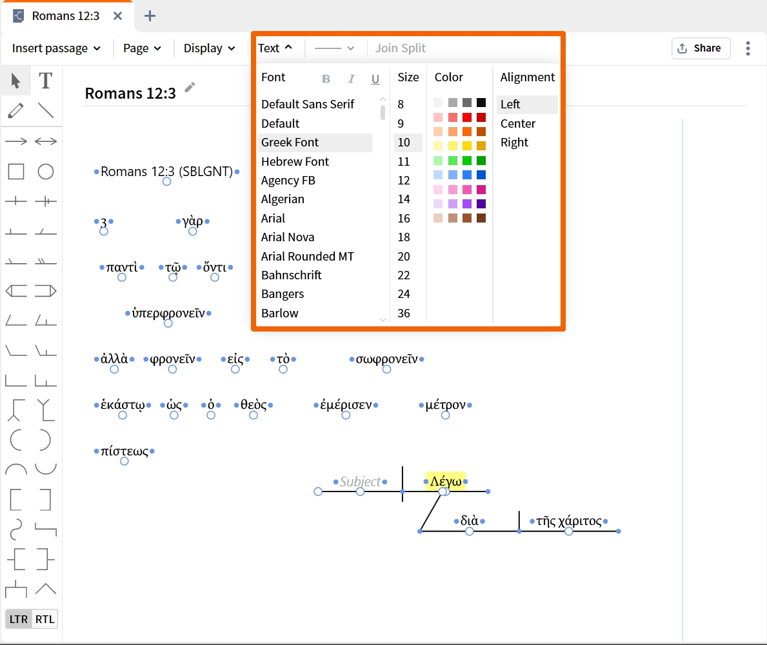Click the pencil icon beside Romans 12:3 title
The width and height of the screenshot is (767, 645).
pyautogui.click(x=190, y=88)
